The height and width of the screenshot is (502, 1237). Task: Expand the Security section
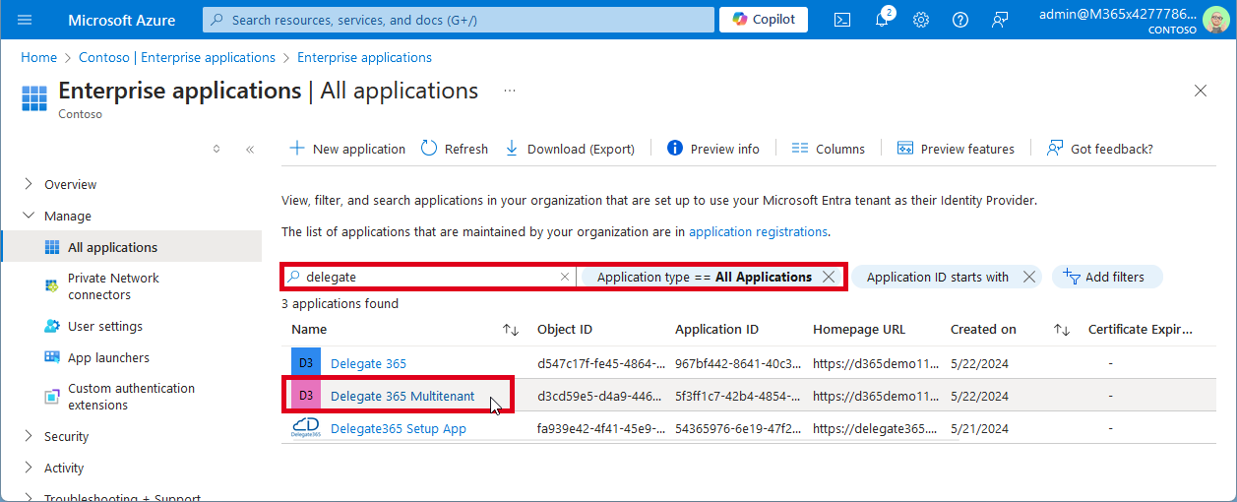[x=29, y=436]
